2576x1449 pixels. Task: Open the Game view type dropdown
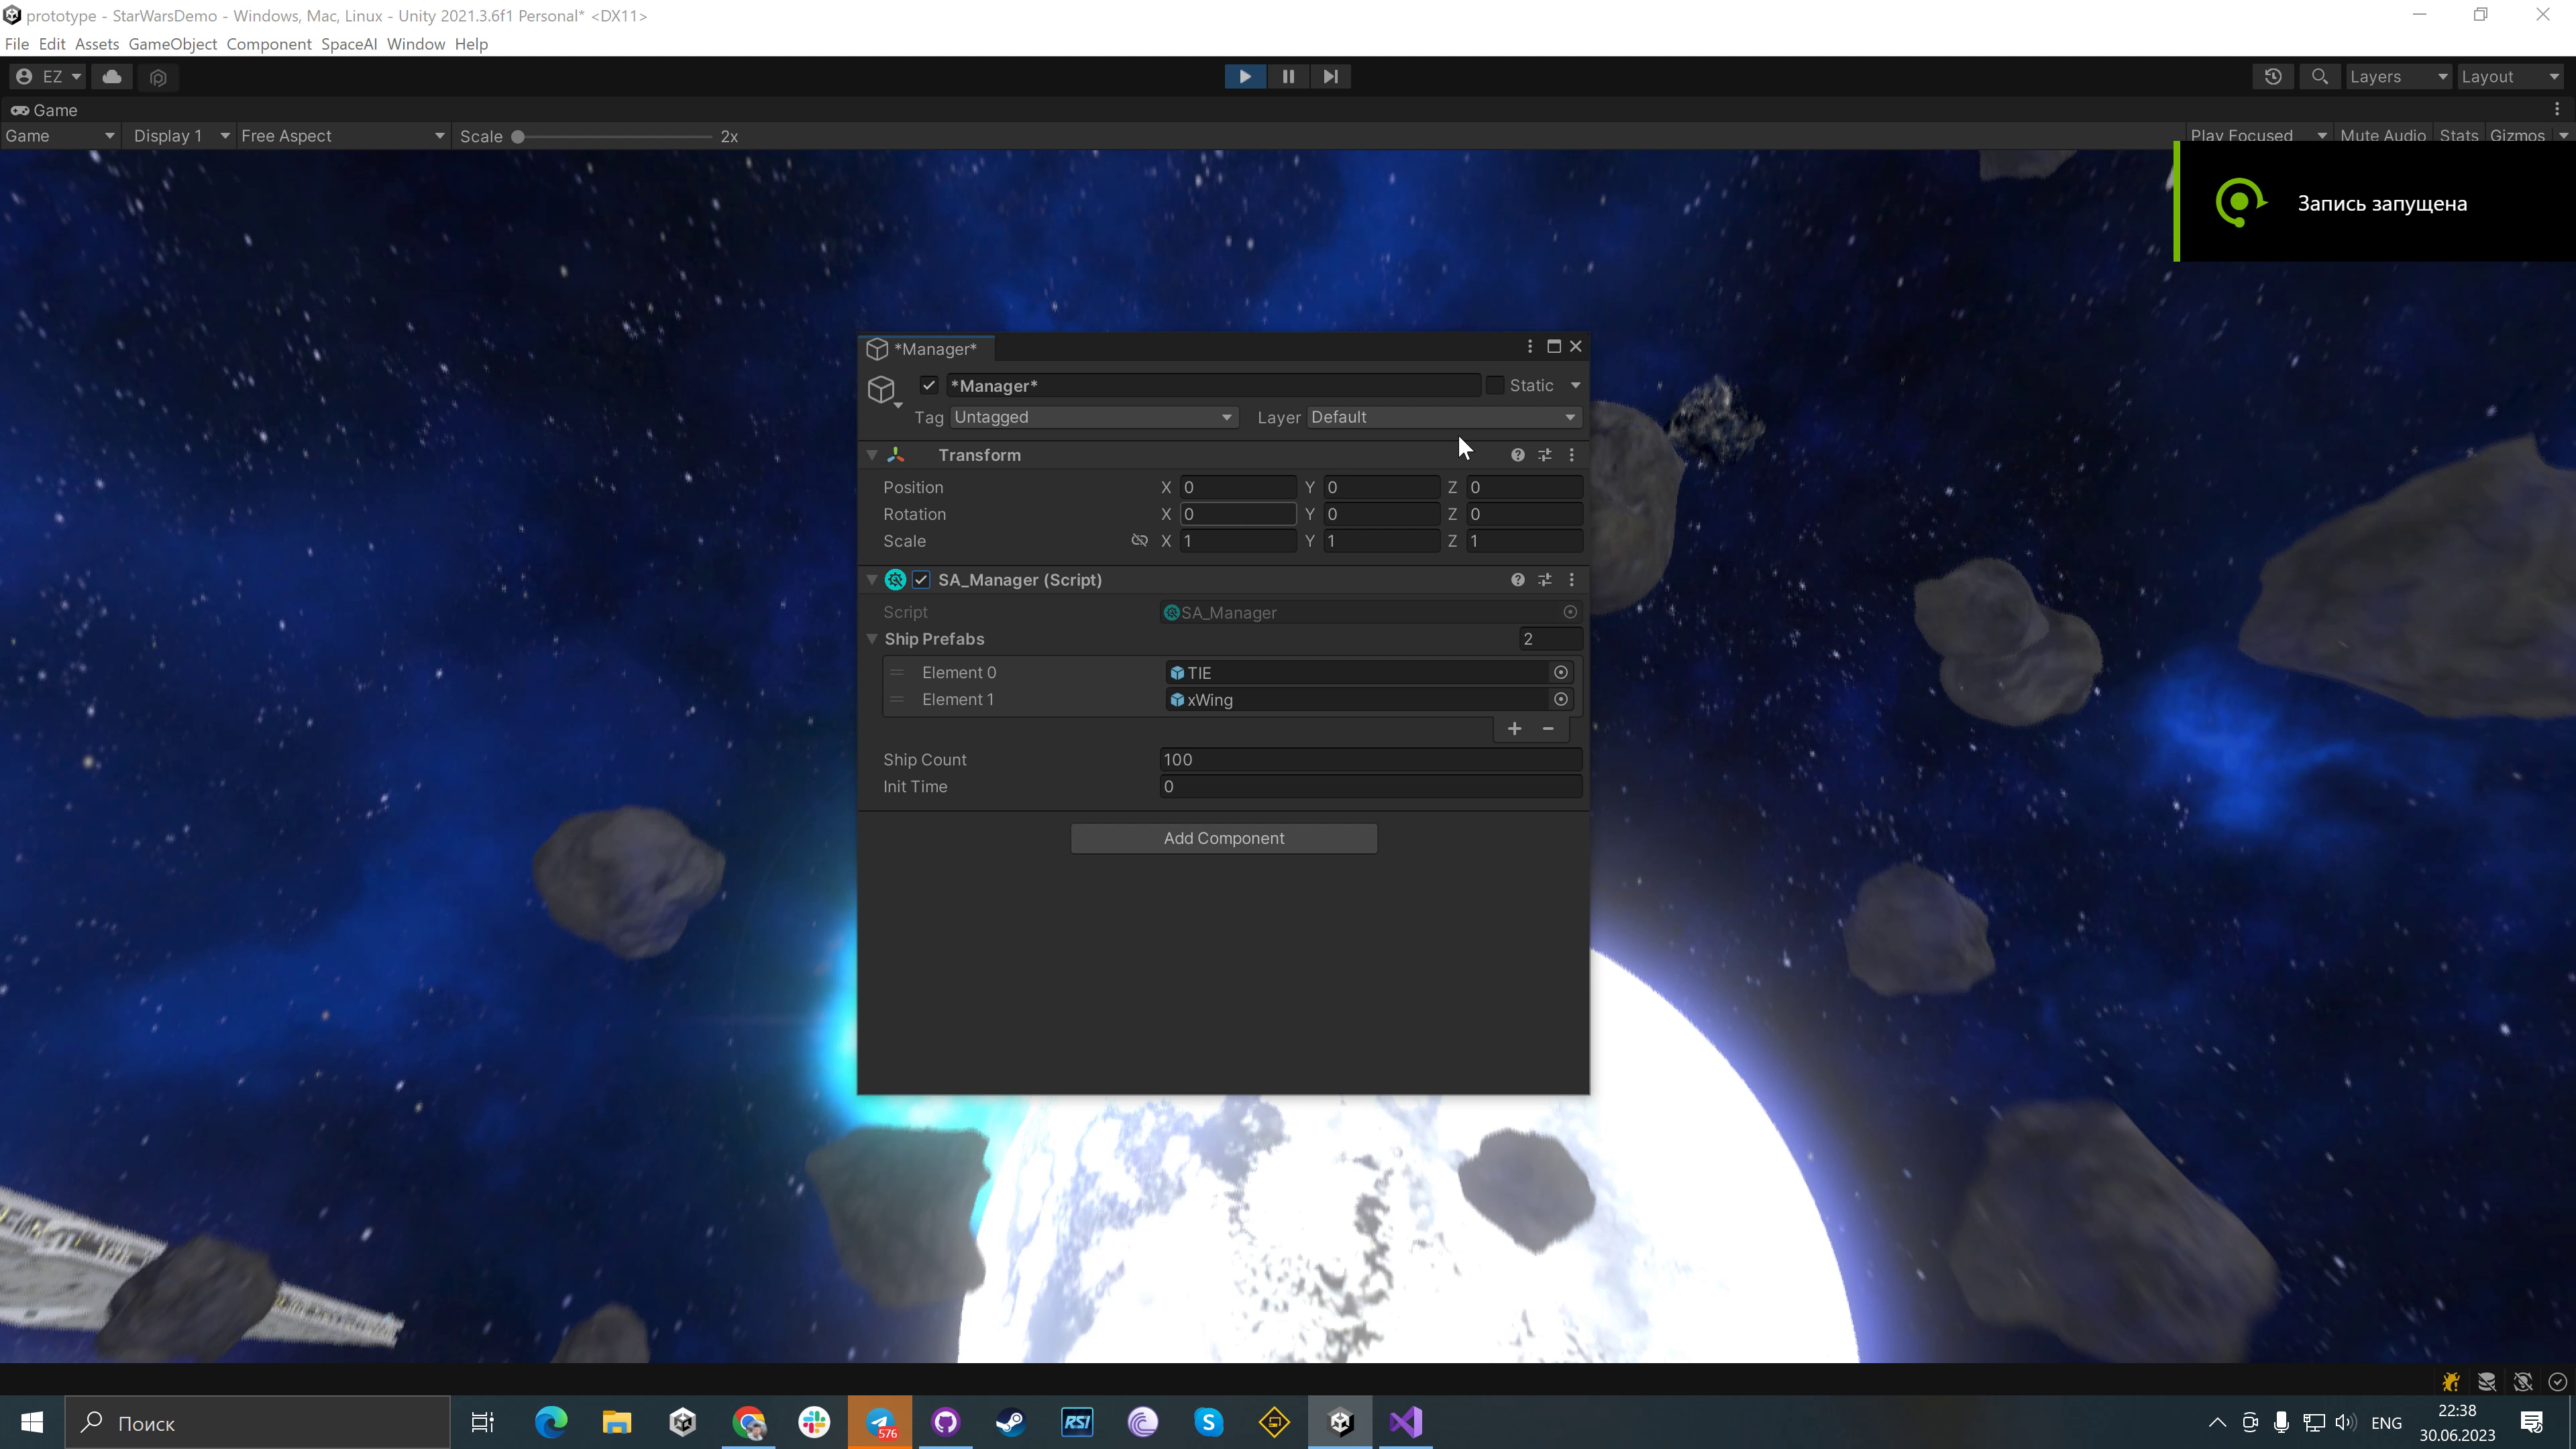point(60,136)
